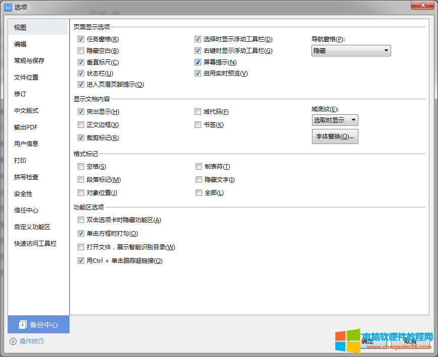Open the 常规与保存 section
Viewport: 438px width, 357px height.
pos(29,61)
